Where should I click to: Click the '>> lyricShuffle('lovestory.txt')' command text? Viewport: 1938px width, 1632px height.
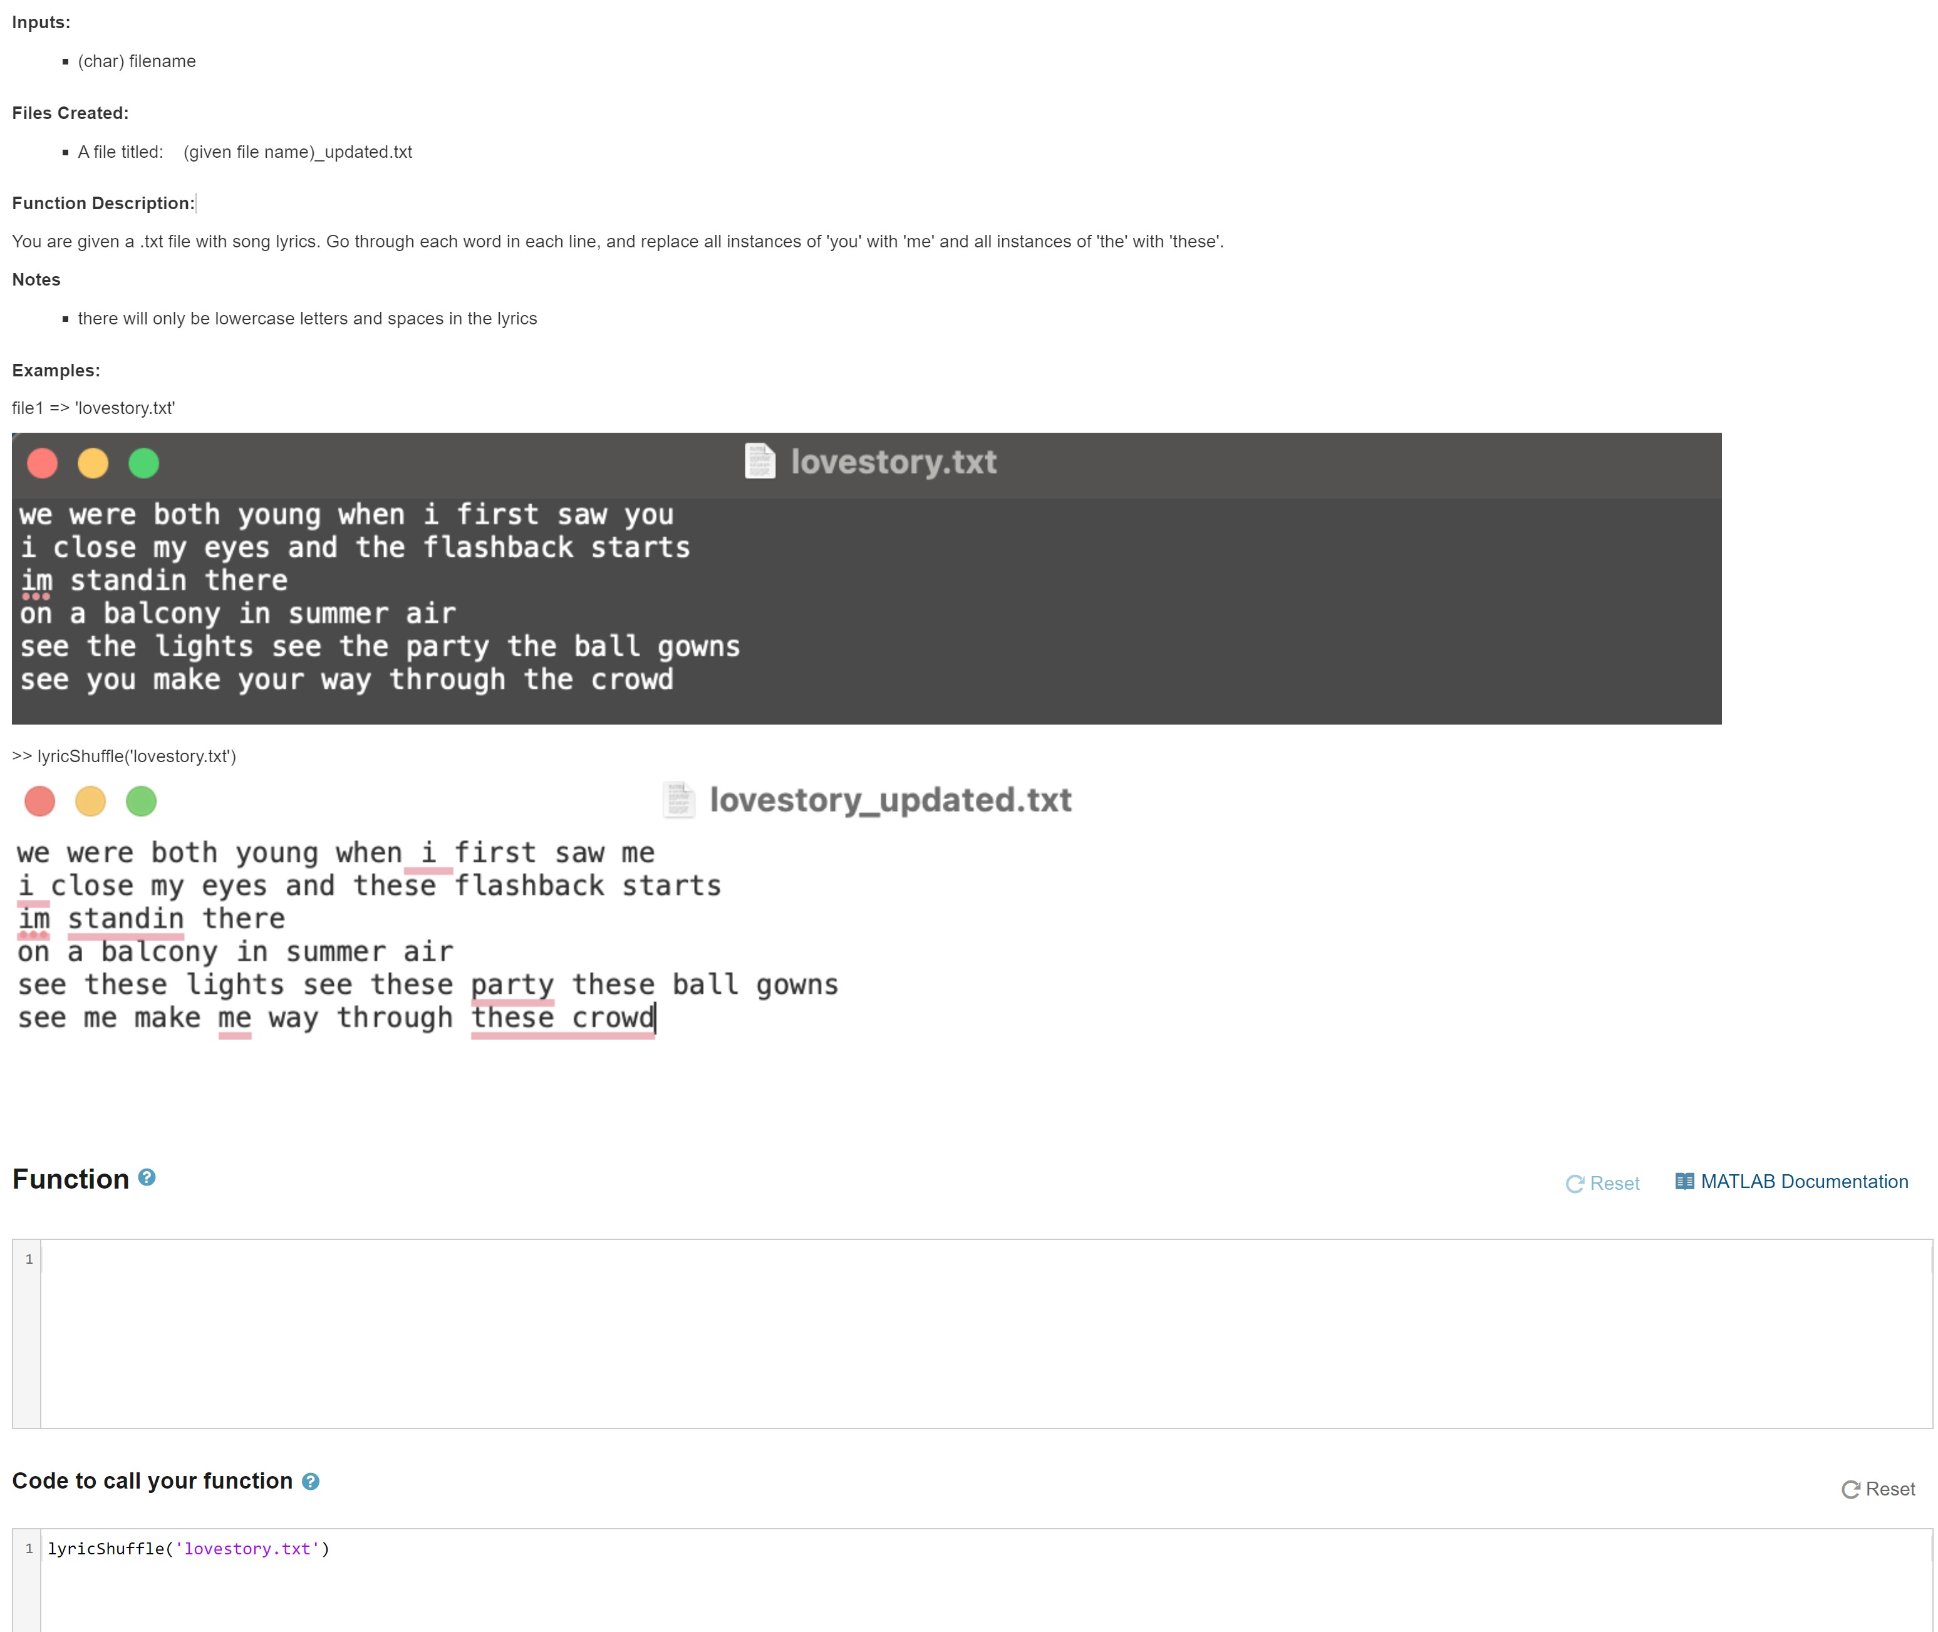point(124,756)
